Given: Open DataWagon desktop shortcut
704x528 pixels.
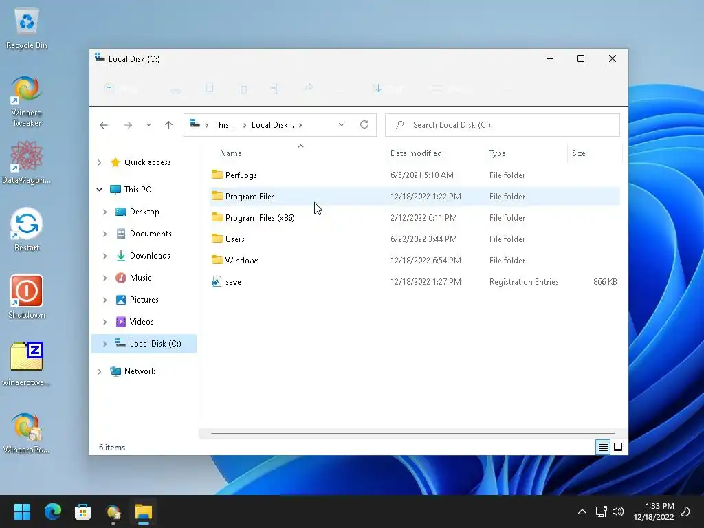Looking at the screenshot, I should coord(27,162).
